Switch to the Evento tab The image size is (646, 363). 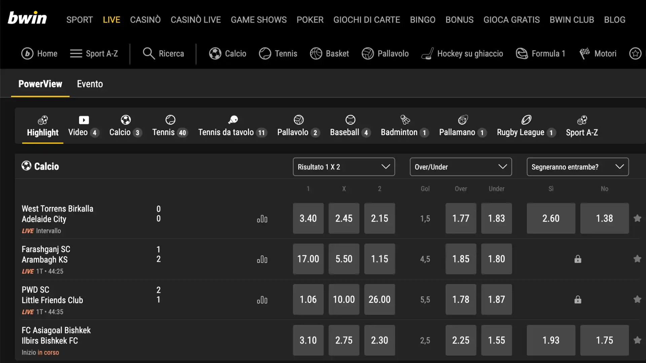pyautogui.click(x=90, y=84)
